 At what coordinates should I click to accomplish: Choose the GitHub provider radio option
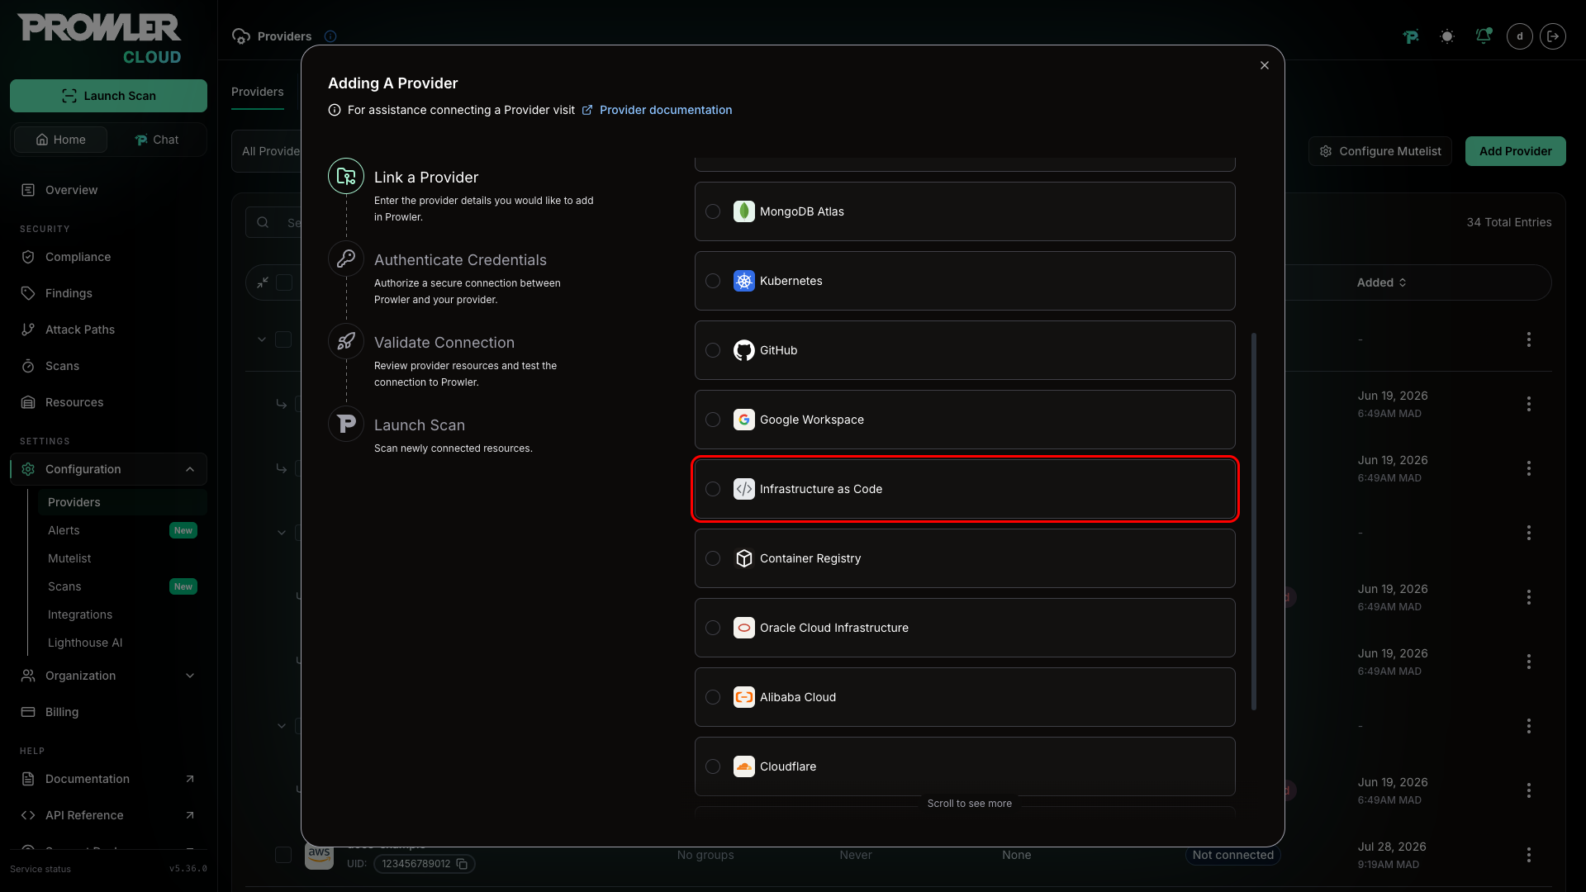click(713, 350)
